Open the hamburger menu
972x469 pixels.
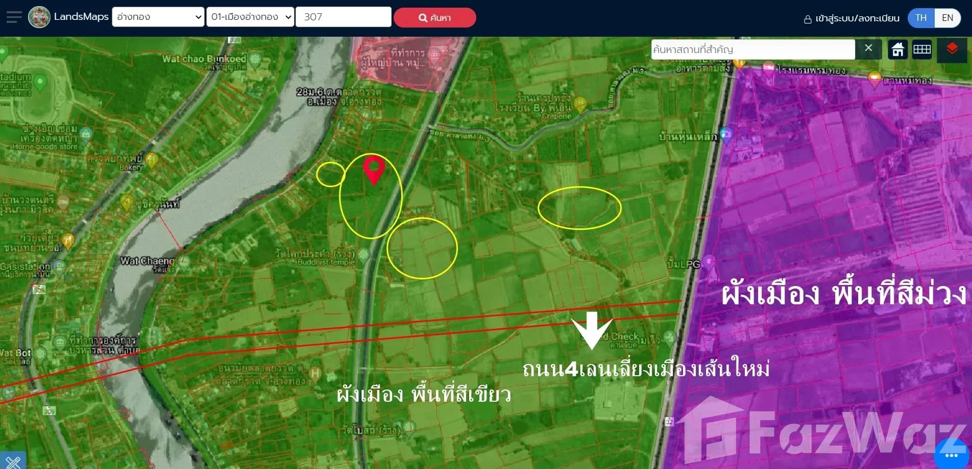coord(14,17)
